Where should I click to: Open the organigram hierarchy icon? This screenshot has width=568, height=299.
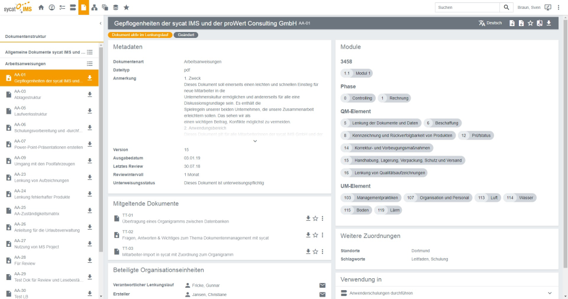(x=94, y=7)
